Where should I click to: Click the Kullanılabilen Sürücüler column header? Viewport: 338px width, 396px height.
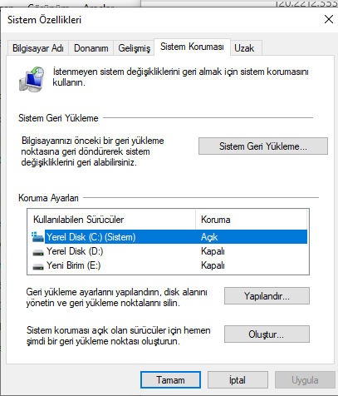pos(111,220)
